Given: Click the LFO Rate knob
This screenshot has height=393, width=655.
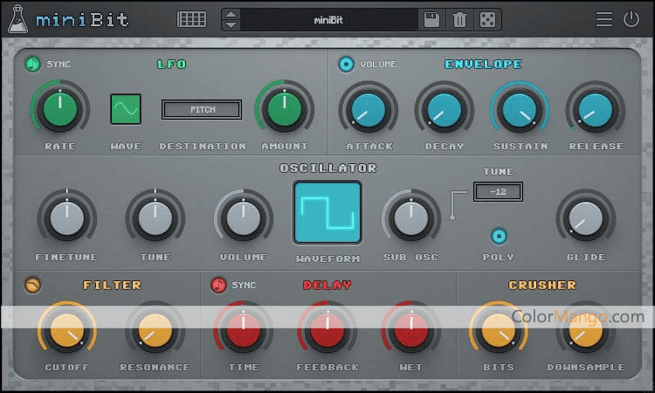Looking at the screenshot, I should tap(60, 109).
